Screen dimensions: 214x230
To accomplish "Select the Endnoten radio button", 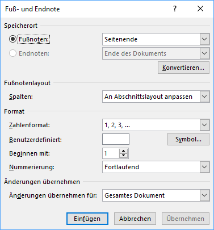I will (12, 53).
